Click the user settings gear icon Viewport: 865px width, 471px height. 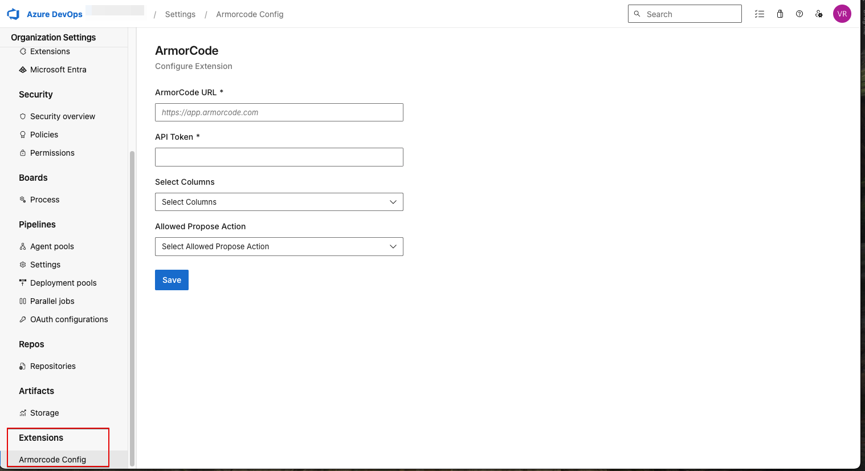(819, 14)
